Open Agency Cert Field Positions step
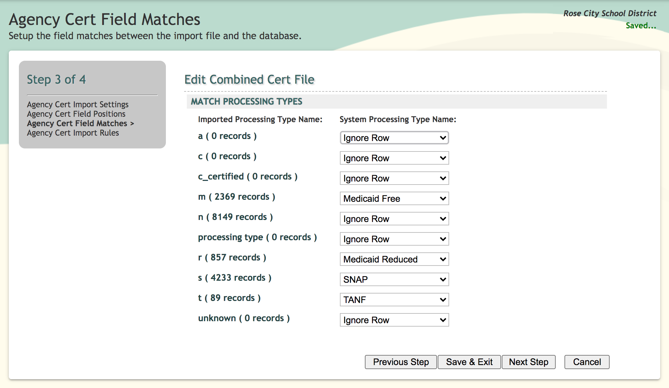The width and height of the screenshot is (669, 388). (76, 114)
